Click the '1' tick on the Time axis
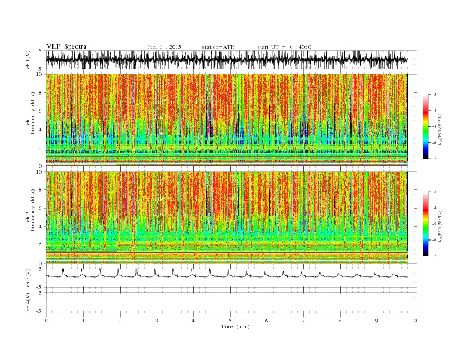The height and width of the screenshot is (360, 466). [x=83, y=321]
